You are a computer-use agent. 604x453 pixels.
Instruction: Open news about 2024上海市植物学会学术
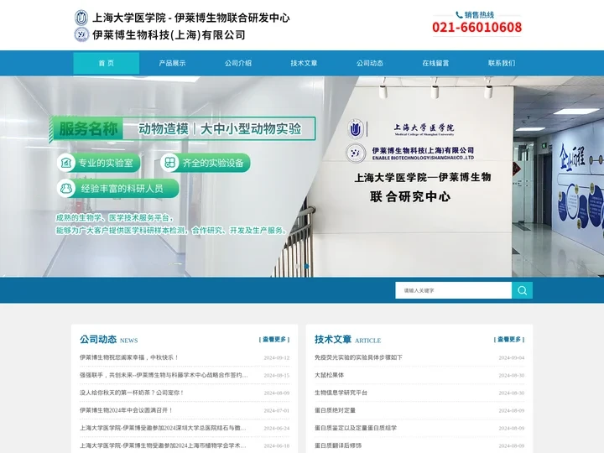pos(163,445)
